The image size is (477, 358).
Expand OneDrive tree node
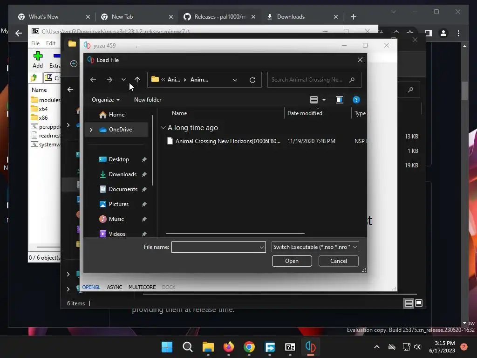pos(91,130)
